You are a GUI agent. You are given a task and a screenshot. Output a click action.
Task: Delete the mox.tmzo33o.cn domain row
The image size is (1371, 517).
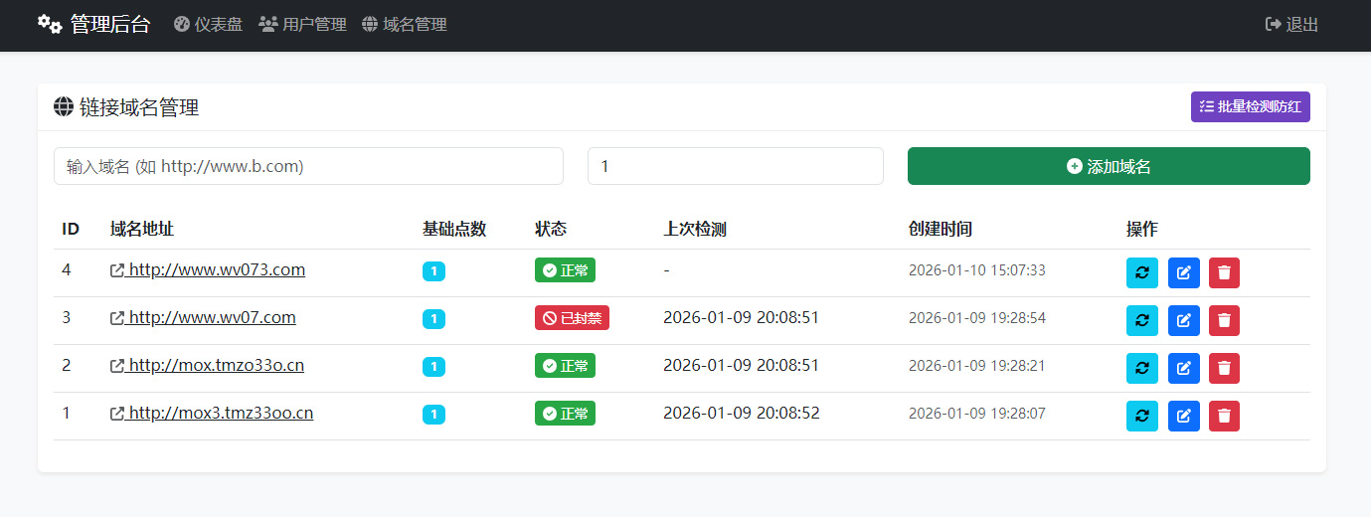click(x=1224, y=368)
